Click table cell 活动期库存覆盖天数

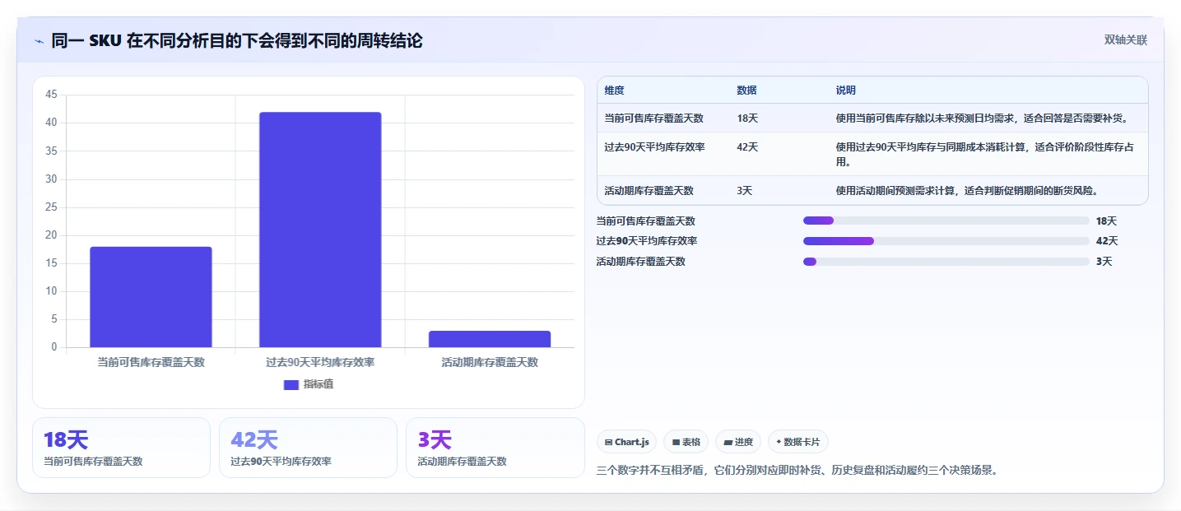pyautogui.click(x=649, y=191)
